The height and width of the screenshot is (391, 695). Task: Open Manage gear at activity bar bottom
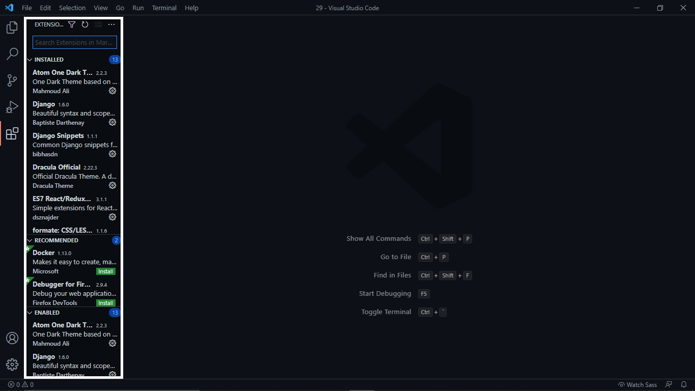12,365
